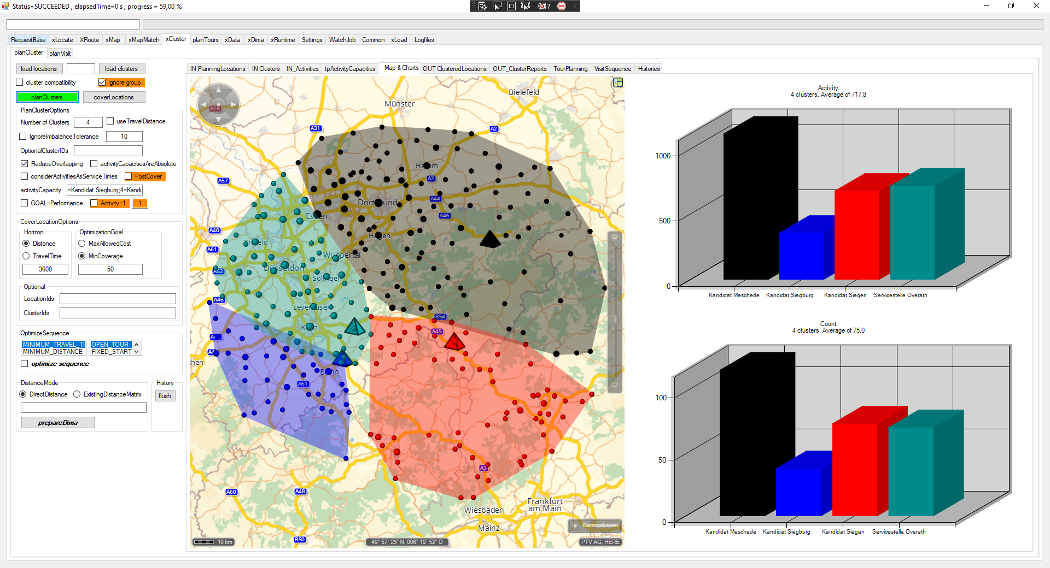The image size is (1050, 568).
Task: Enable the cluster compatibility checkbox
Action: [20, 82]
